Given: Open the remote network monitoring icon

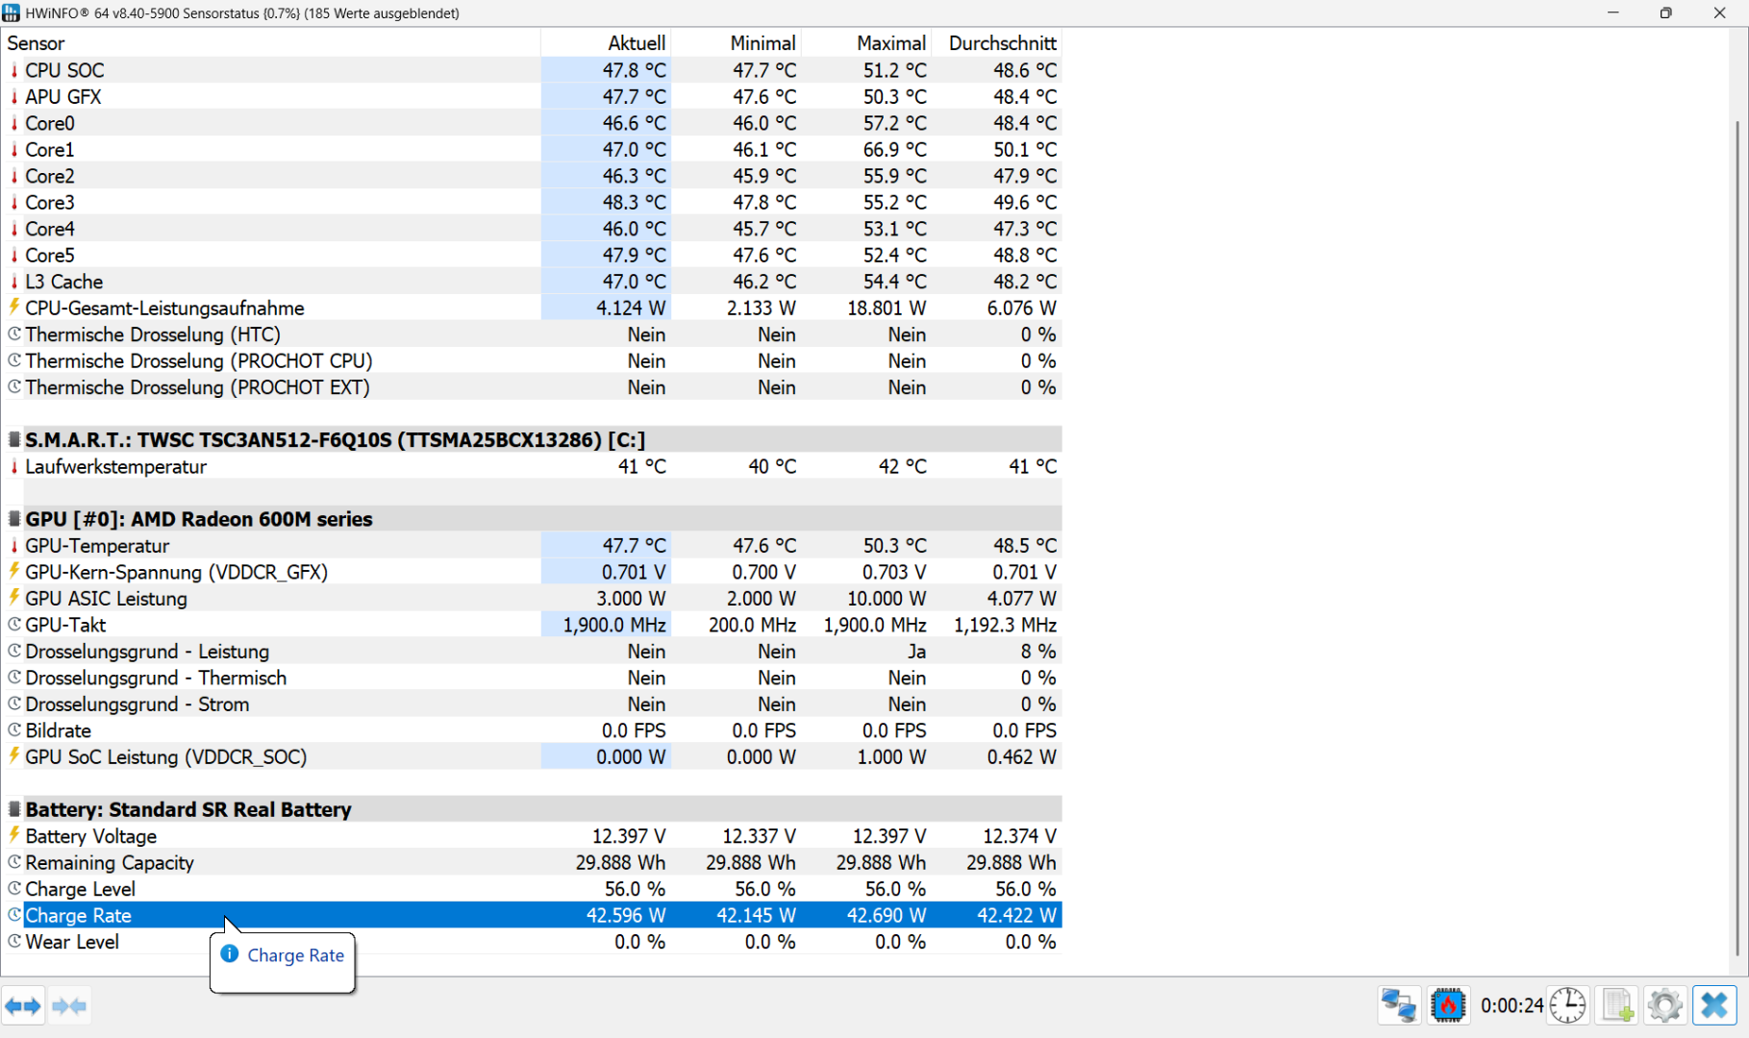Looking at the screenshot, I should 1398,1006.
